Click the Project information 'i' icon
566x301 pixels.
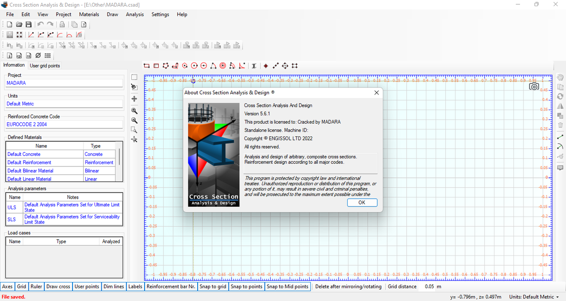[9, 56]
